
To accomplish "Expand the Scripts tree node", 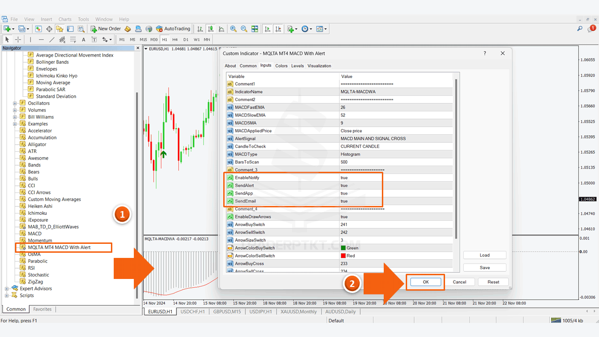I will pos(7,295).
